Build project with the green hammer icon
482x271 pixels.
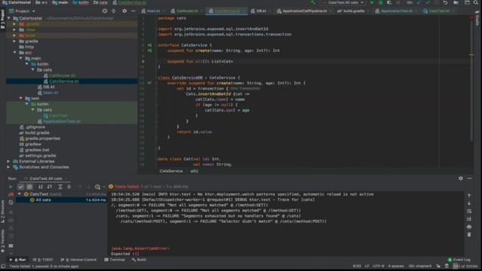pos(313,2)
